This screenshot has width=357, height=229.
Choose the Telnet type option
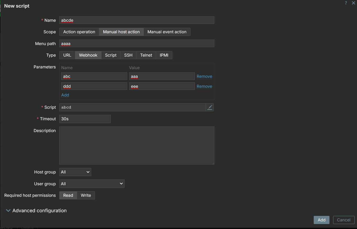point(146,55)
